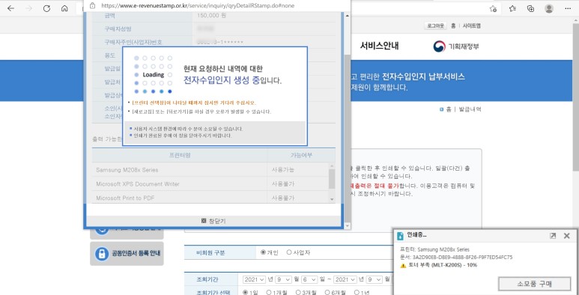579x295 pixels.
Task: Click the 프린터명 column header
Action: point(180,155)
